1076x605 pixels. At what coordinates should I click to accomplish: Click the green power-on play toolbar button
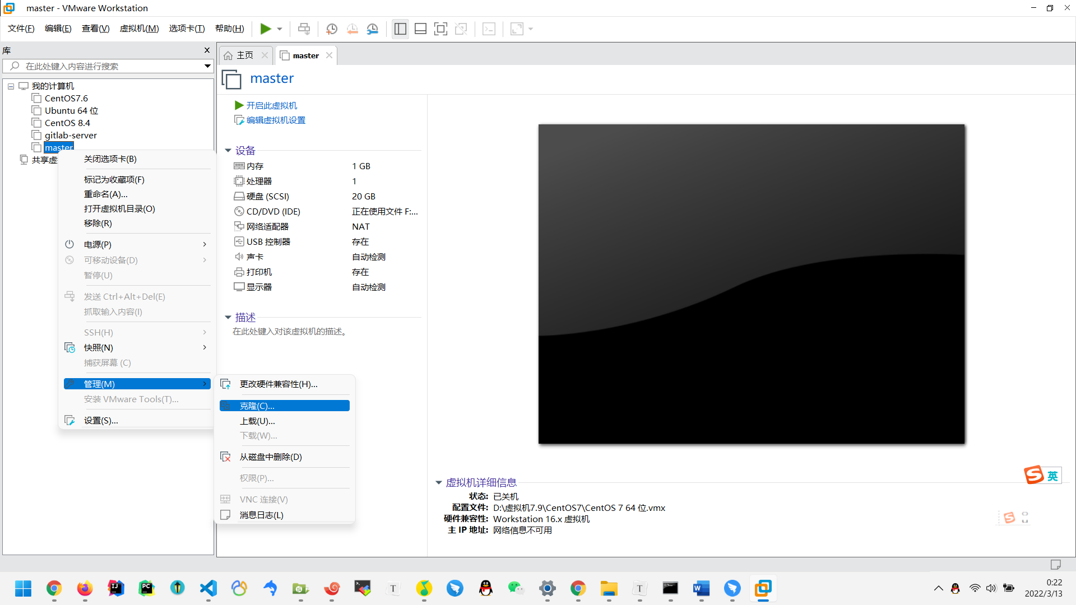(266, 29)
